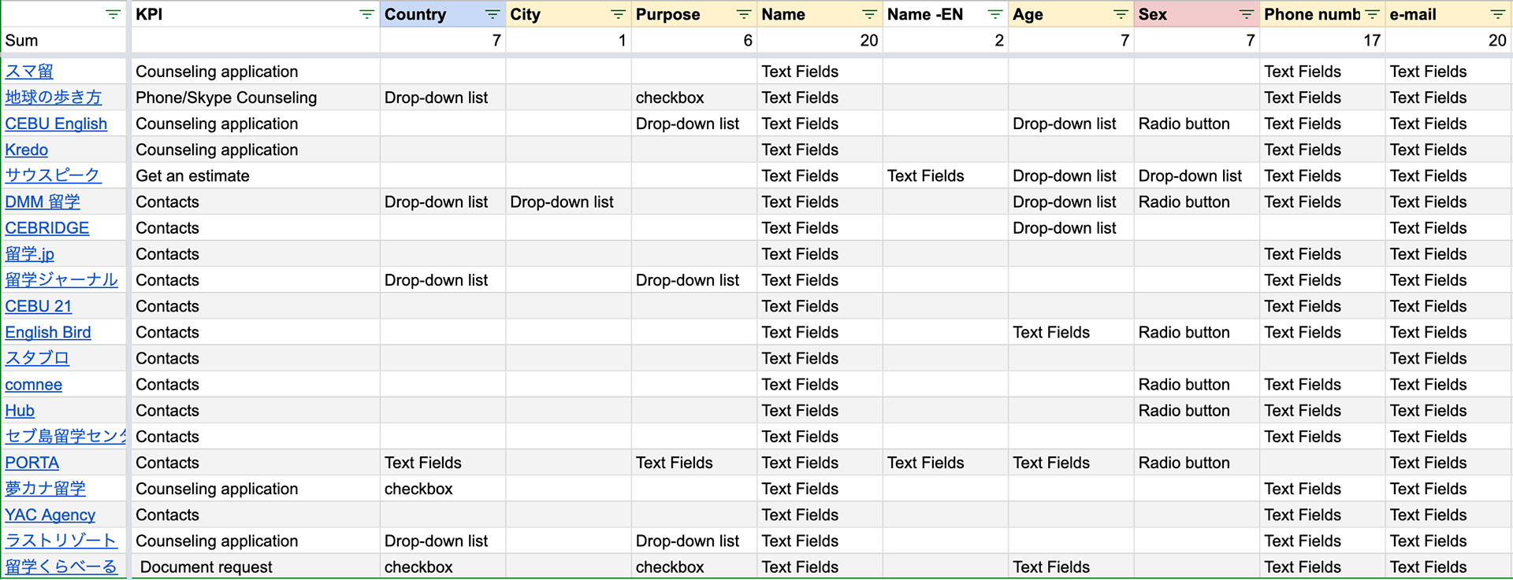Open filter icon in Age column header

coord(1121,14)
